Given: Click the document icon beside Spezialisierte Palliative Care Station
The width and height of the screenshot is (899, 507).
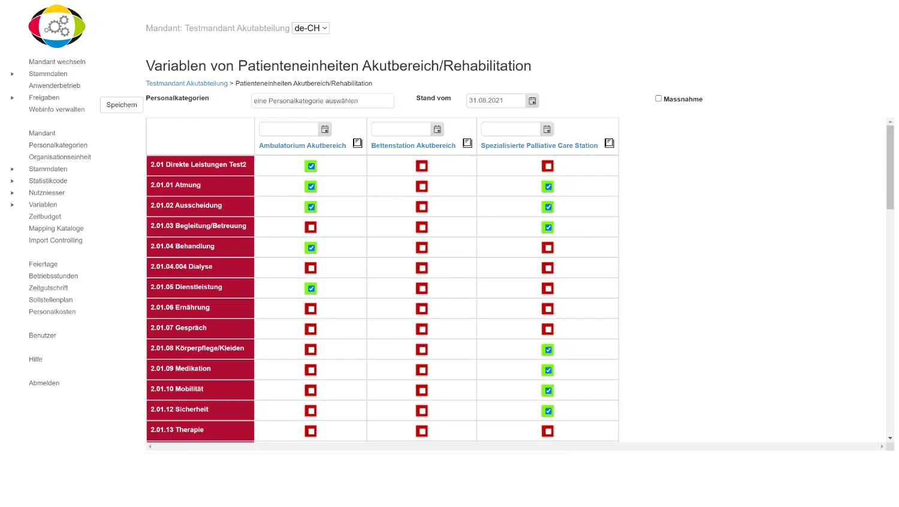Looking at the screenshot, I should tap(610, 143).
